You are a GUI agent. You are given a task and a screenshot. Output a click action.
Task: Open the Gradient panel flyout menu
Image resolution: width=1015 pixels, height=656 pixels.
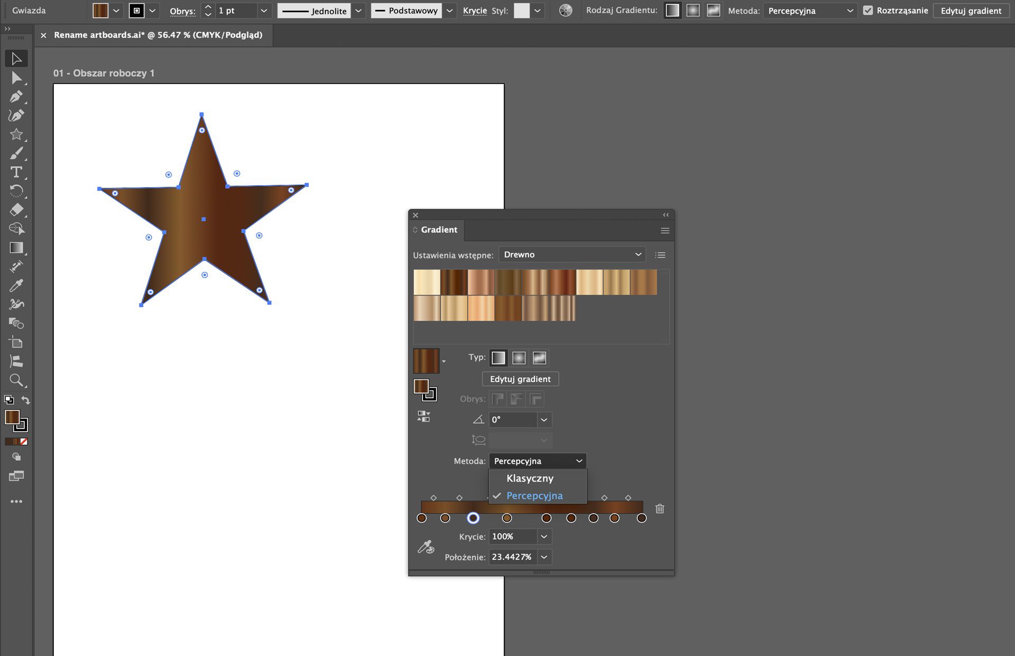pos(664,231)
